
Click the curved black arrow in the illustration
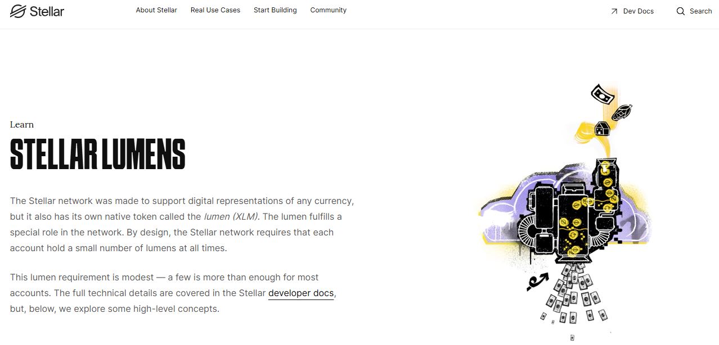[537, 280]
